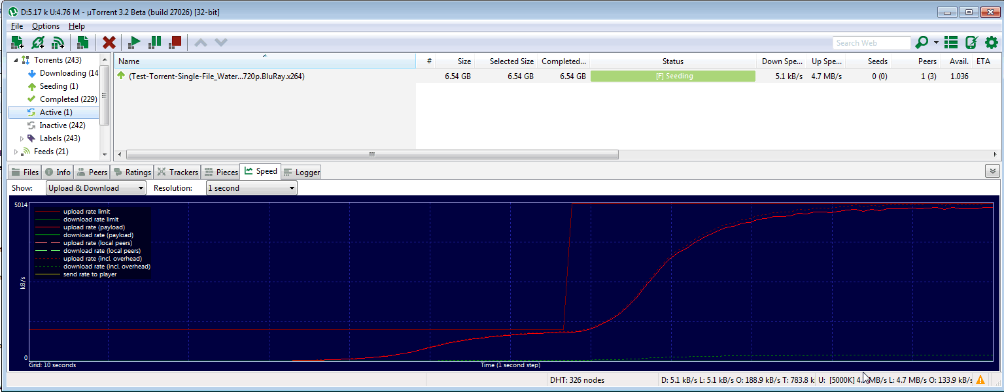The height and width of the screenshot is (392, 1004).
Task: Sort by the Seeds column header
Action: pos(869,61)
